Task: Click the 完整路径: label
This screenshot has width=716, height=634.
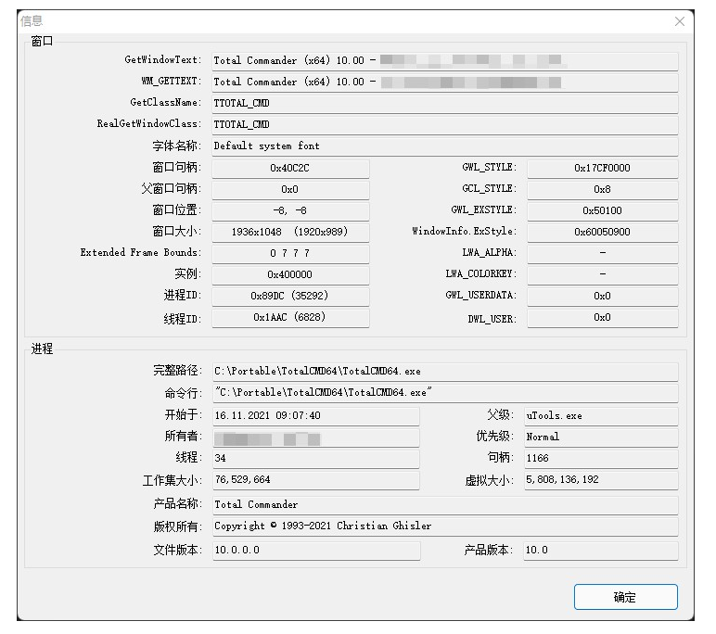Action: [x=177, y=370]
